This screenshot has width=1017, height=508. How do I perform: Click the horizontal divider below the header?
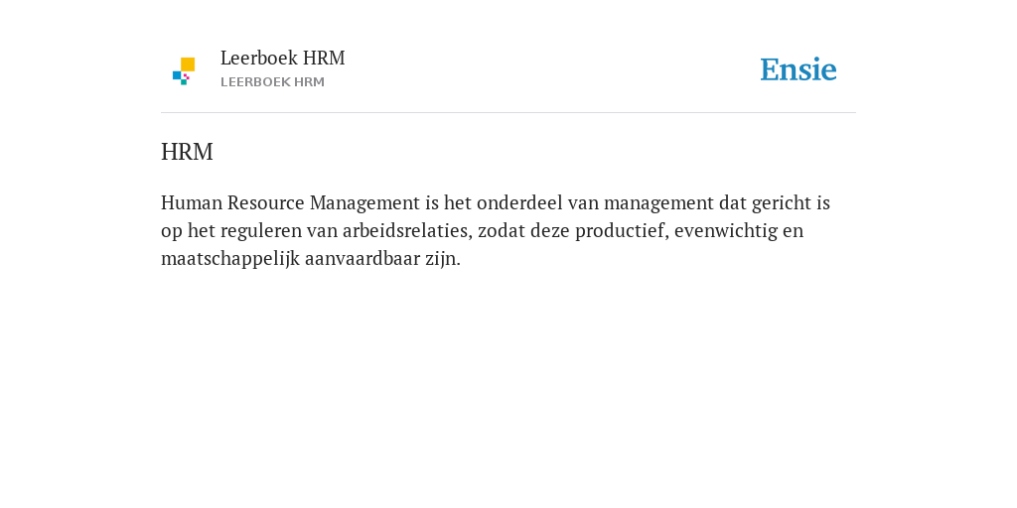click(x=508, y=113)
